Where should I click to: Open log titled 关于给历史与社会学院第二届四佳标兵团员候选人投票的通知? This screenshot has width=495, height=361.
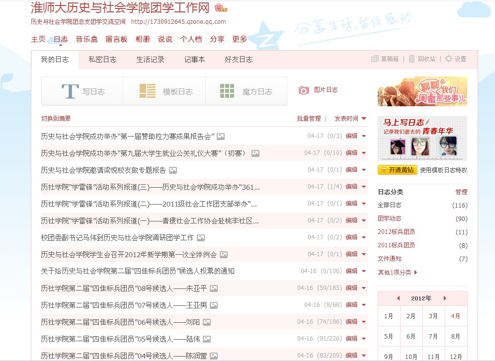point(138,271)
